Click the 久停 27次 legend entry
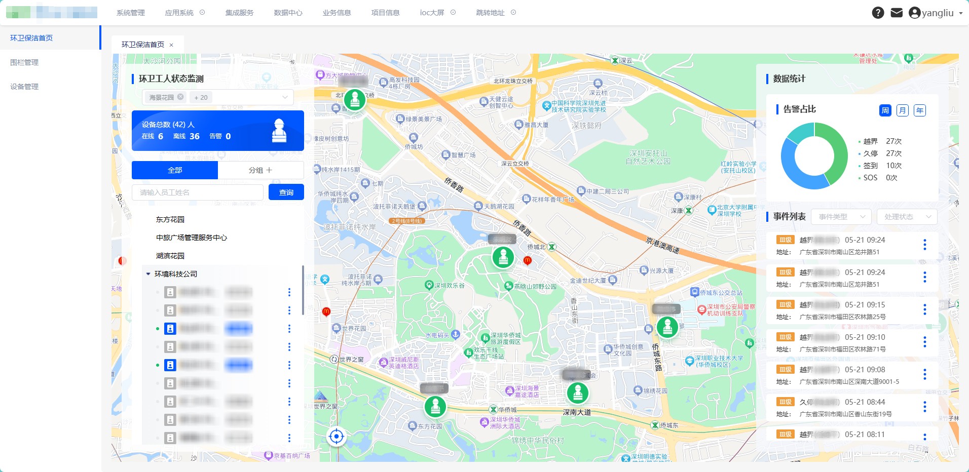Image resolution: width=969 pixels, height=472 pixels. pyautogui.click(x=880, y=153)
